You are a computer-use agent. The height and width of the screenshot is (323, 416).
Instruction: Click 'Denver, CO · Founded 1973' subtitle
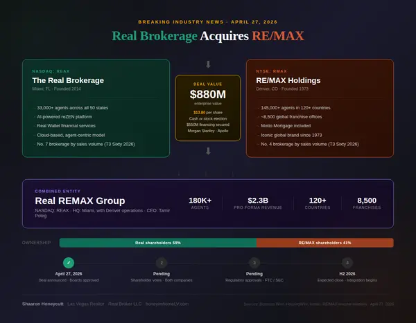click(x=282, y=89)
